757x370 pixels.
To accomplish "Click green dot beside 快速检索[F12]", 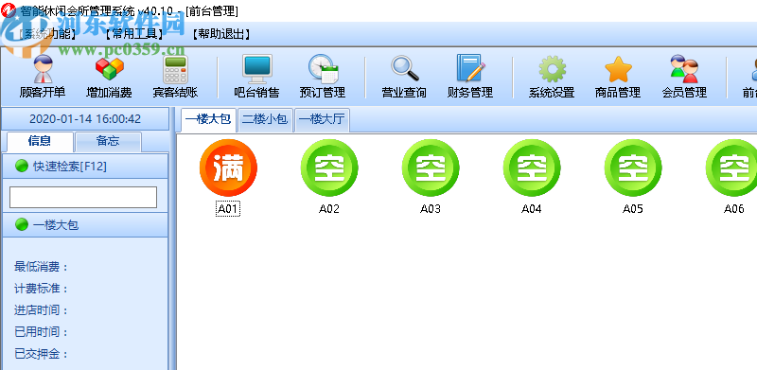I will click(22, 167).
